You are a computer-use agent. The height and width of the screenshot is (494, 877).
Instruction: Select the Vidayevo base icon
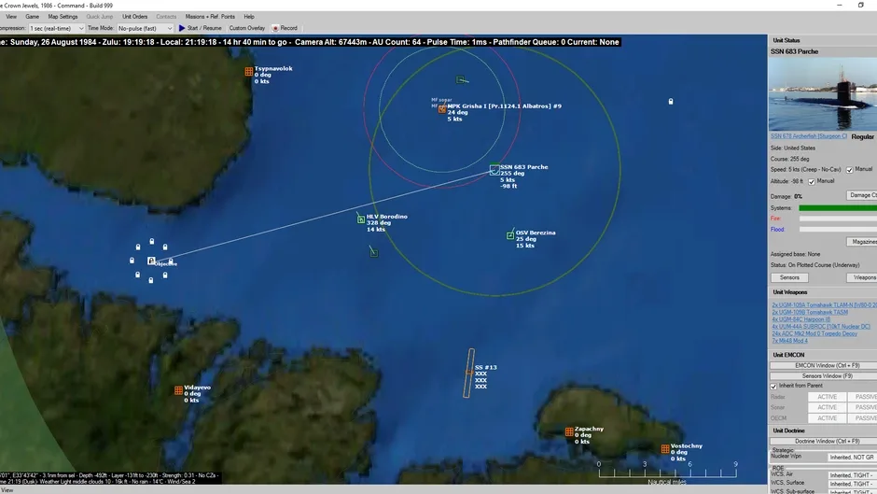coord(178,390)
